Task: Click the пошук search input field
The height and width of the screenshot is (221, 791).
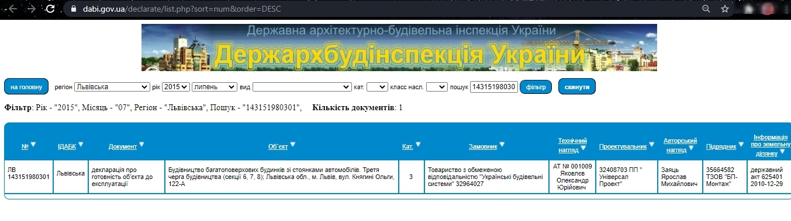Action: click(x=494, y=87)
